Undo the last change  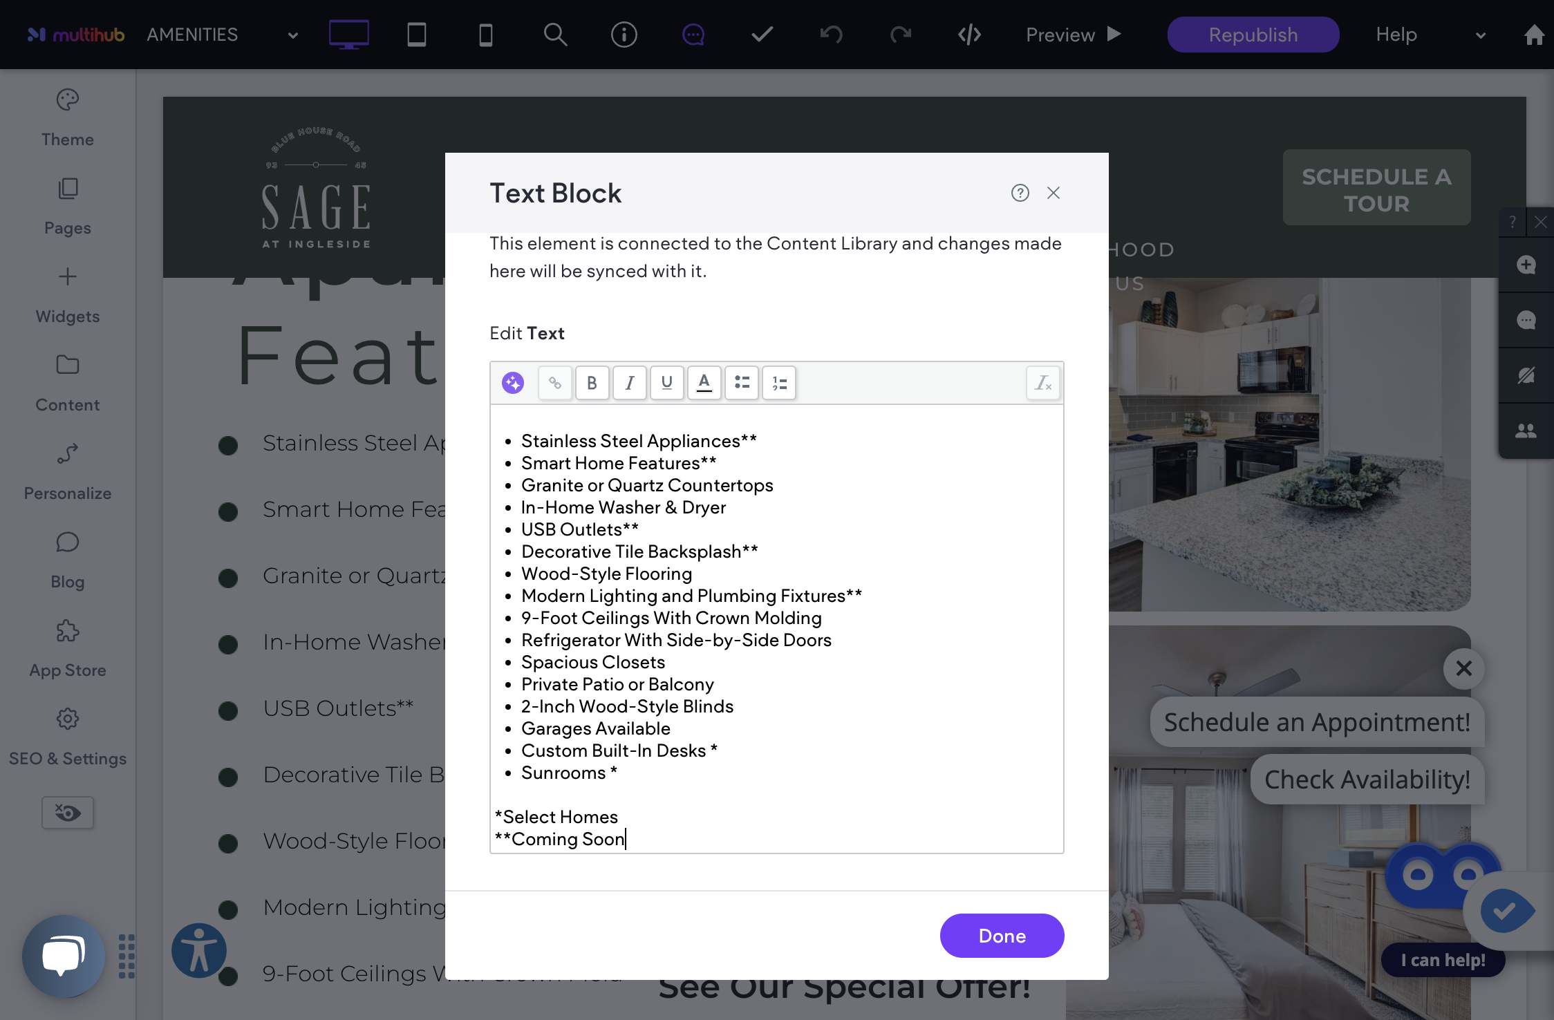(x=831, y=34)
